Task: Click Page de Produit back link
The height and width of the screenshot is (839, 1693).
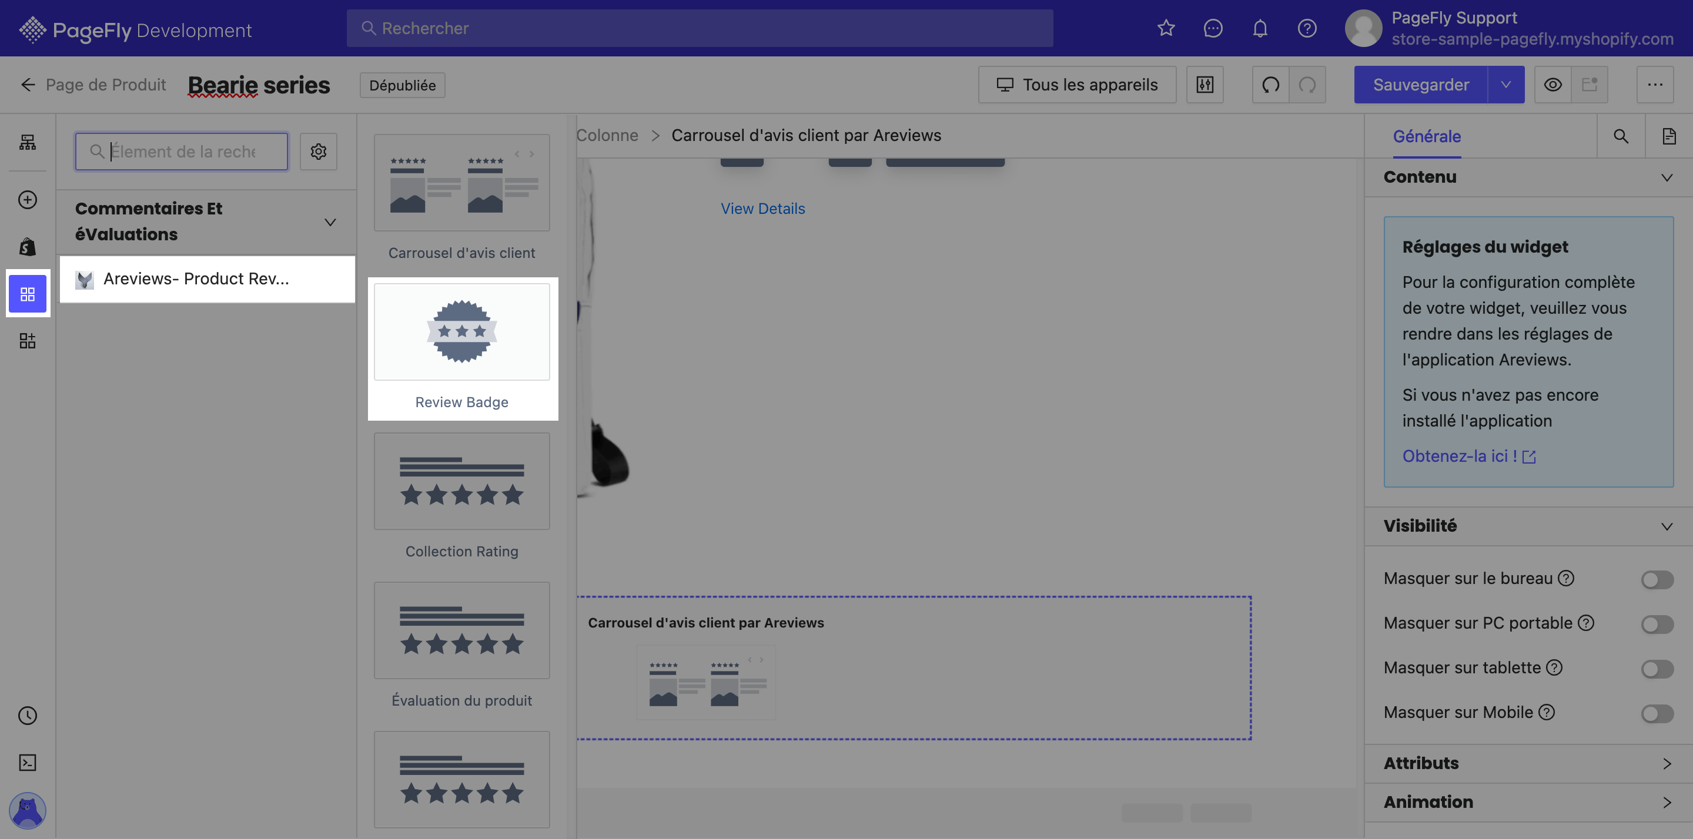Action: 106,85
